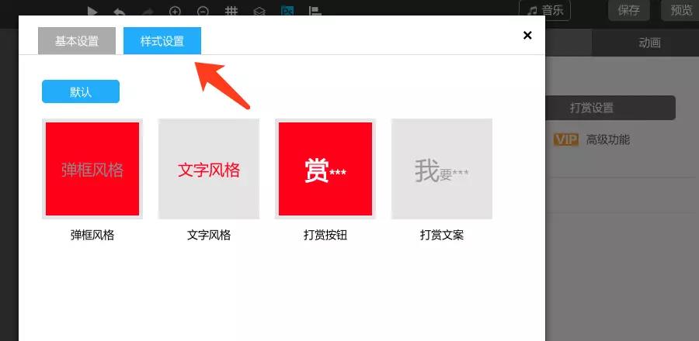The width and height of the screenshot is (699, 341).
Task: Switch to the 基本设置 tab
Action: click(77, 41)
